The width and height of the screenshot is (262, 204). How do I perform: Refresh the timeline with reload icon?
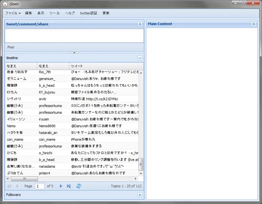[79, 186]
